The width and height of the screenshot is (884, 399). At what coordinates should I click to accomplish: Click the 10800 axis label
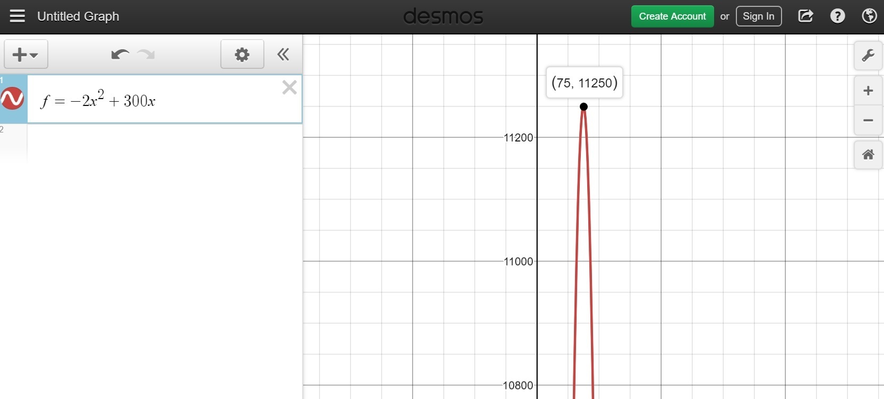[518, 385]
